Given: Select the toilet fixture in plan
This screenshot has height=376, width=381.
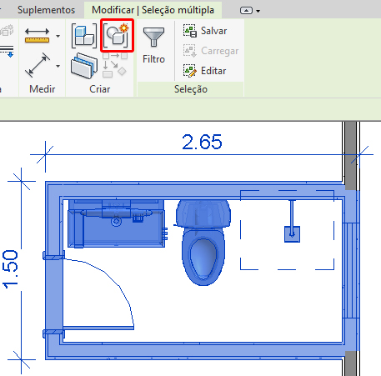Looking at the screenshot, I should tap(203, 243).
